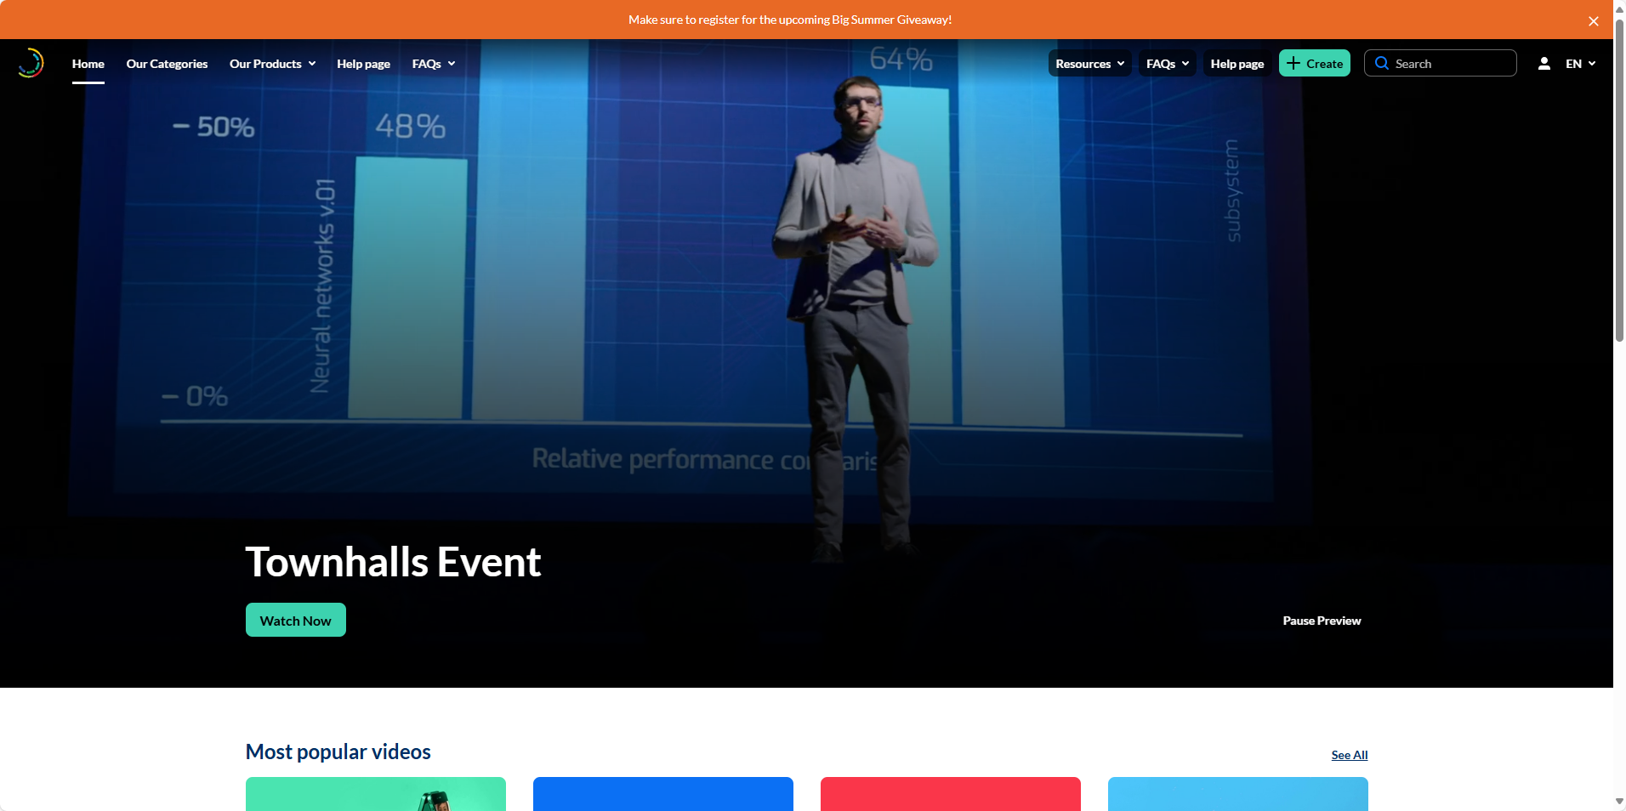Expand the Our Products dropdown
This screenshot has width=1626, height=811.
click(272, 64)
